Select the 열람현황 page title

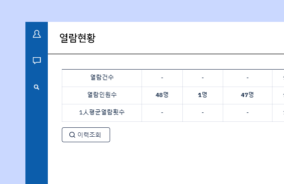pos(77,38)
